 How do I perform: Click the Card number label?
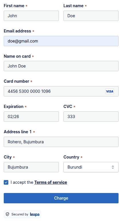[16, 81]
